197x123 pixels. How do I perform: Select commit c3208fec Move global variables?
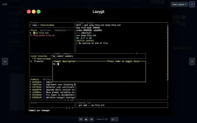tap(52, 92)
